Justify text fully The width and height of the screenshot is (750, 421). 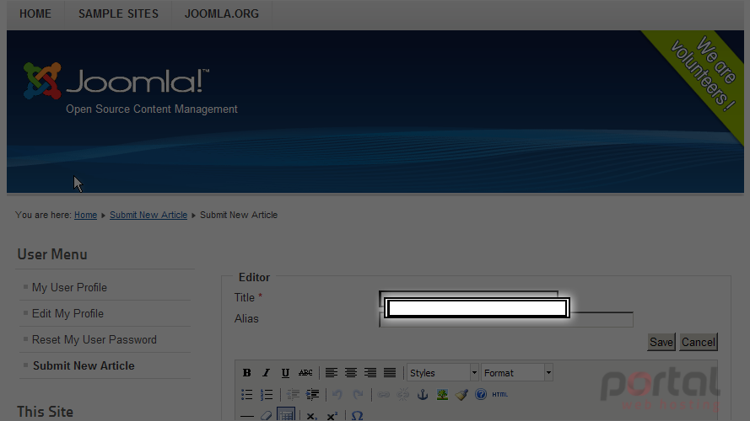coord(390,373)
